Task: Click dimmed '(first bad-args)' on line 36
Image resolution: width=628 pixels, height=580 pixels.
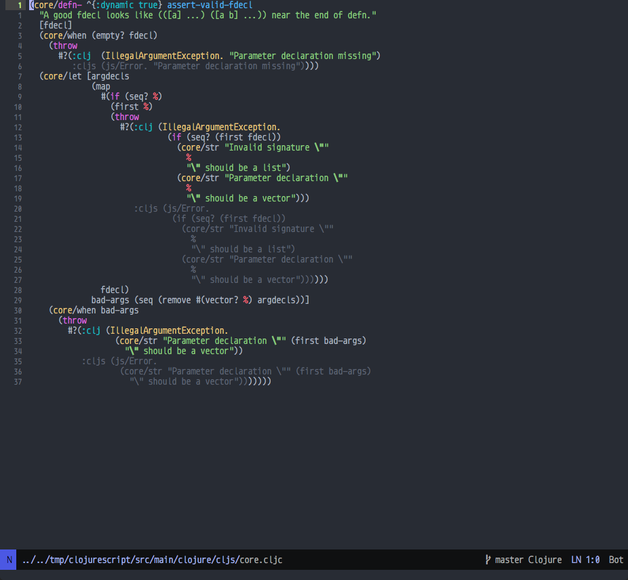Action: 333,371
